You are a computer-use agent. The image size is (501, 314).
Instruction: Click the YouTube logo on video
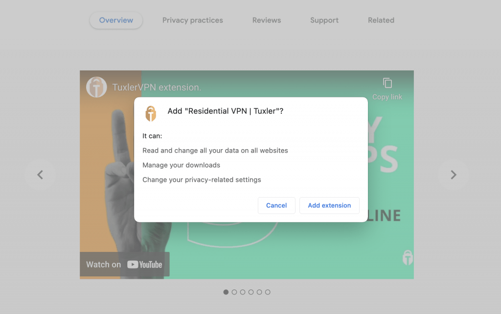(x=144, y=265)
